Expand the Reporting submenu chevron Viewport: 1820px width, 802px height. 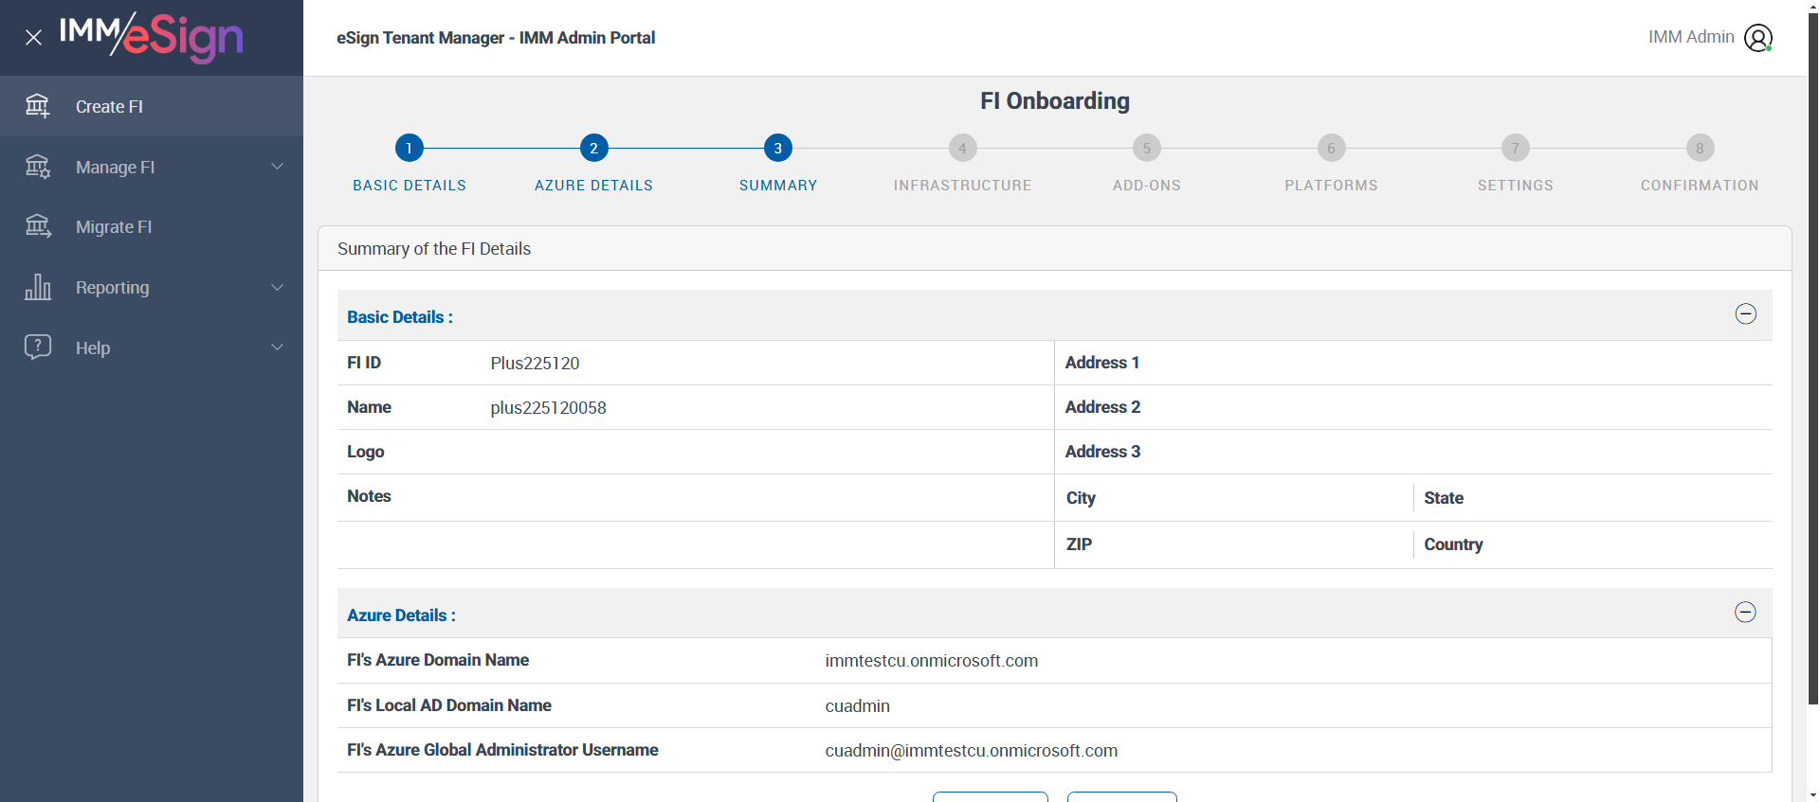click(x=278, y=287)
